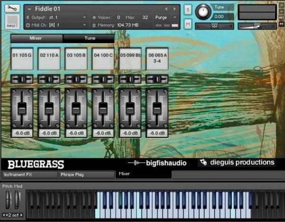Click volume fader for channel 03 105 B
This screenshot has width=285, height=222.
click(x=76, y=108)
